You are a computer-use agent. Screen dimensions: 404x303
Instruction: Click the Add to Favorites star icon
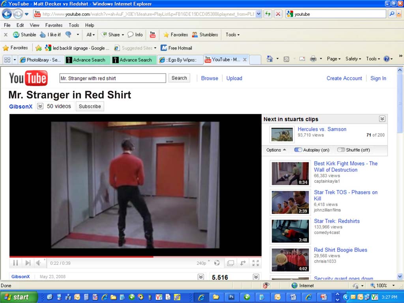[39, 48]
